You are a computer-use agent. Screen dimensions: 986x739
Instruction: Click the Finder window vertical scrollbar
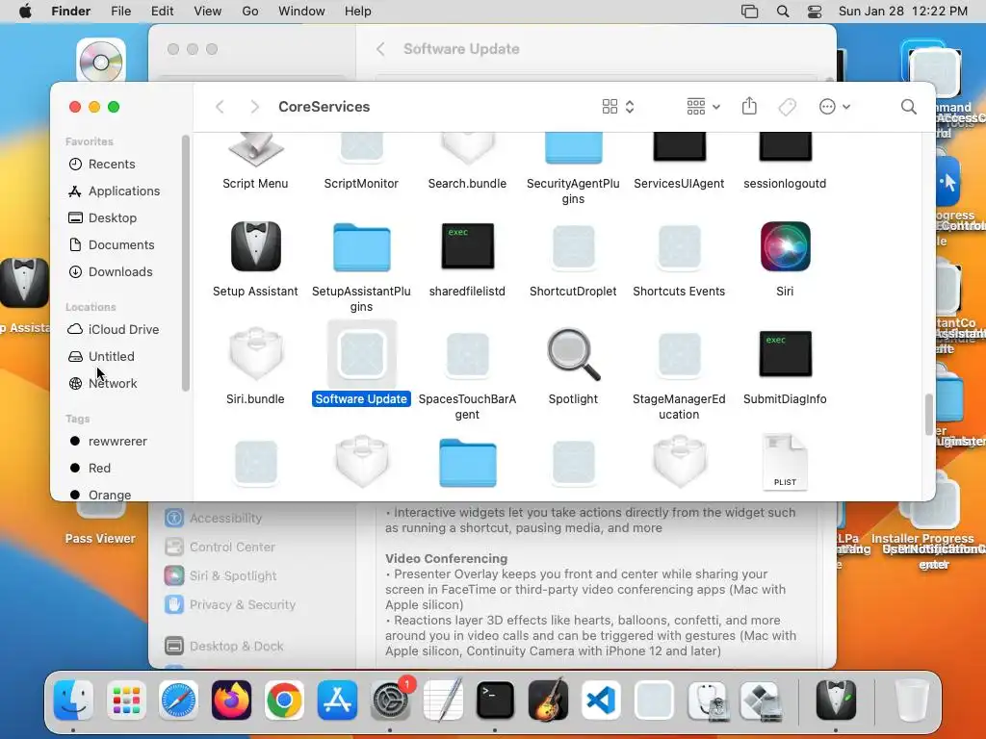pyautogui.click(x=929, y=414)
